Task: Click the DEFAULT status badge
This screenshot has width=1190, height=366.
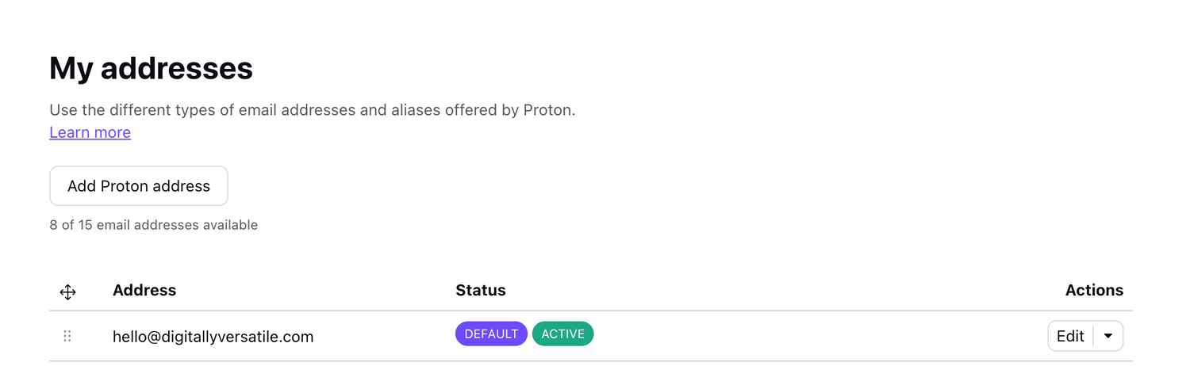Action: 491,334
